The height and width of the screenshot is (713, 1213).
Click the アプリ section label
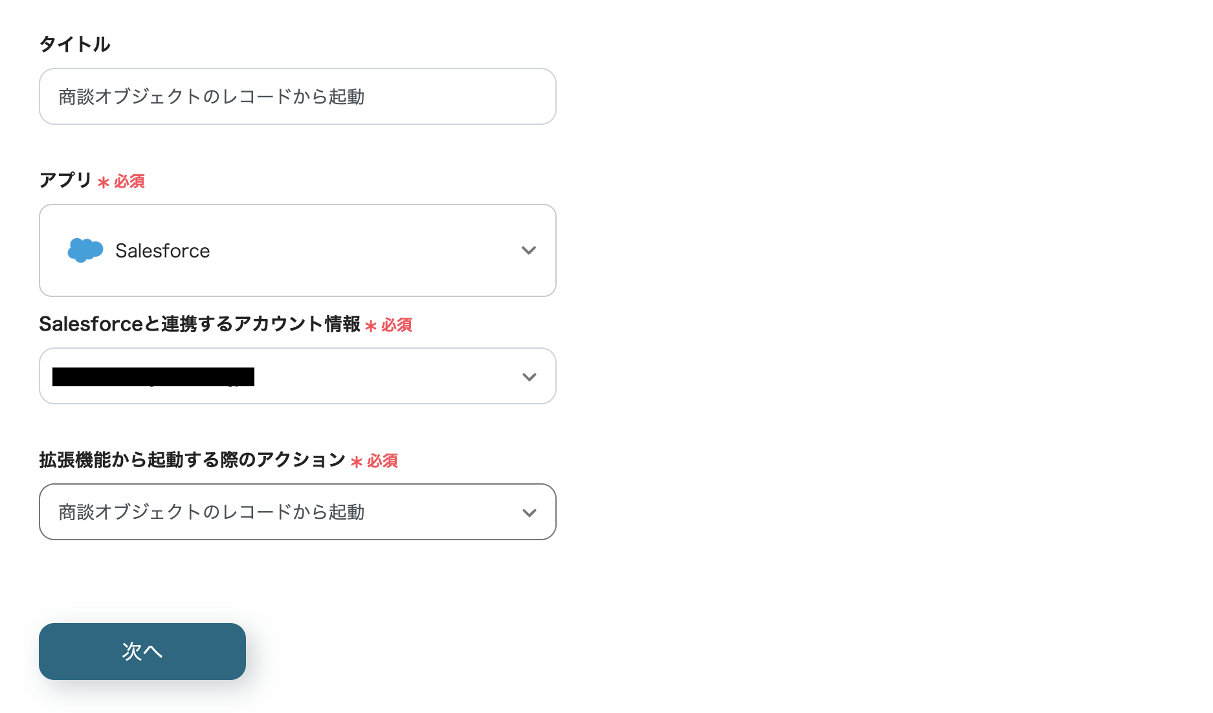coord(65,182)
